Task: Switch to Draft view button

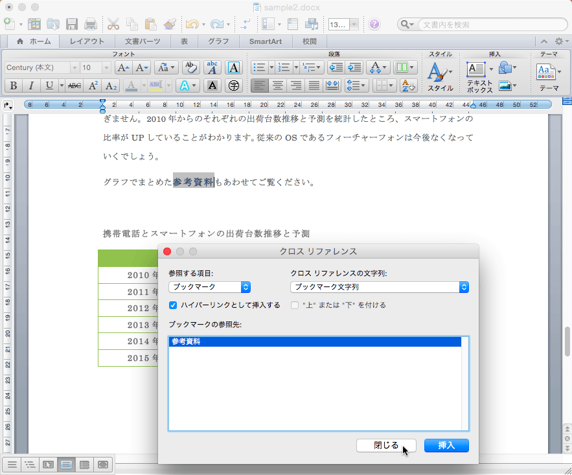Action: coord(12,465)
